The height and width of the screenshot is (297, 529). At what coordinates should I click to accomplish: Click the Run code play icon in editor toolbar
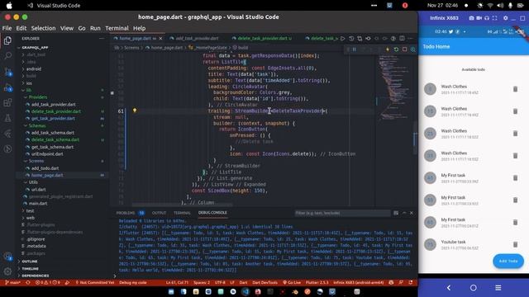tap(343, 39)
